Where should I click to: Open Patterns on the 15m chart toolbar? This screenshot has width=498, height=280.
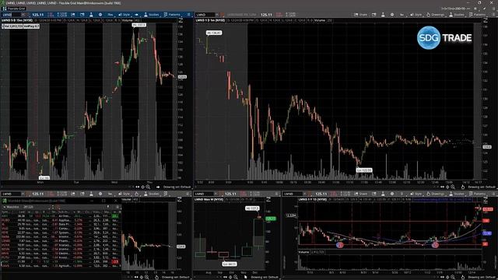172,15
